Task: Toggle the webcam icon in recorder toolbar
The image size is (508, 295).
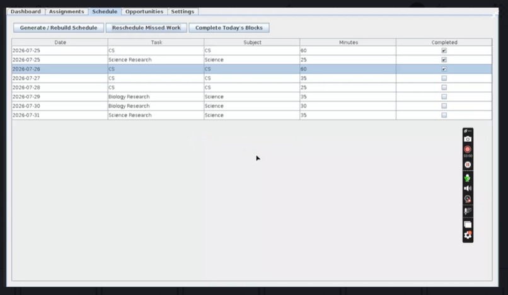Action: (x=468, y=199)
